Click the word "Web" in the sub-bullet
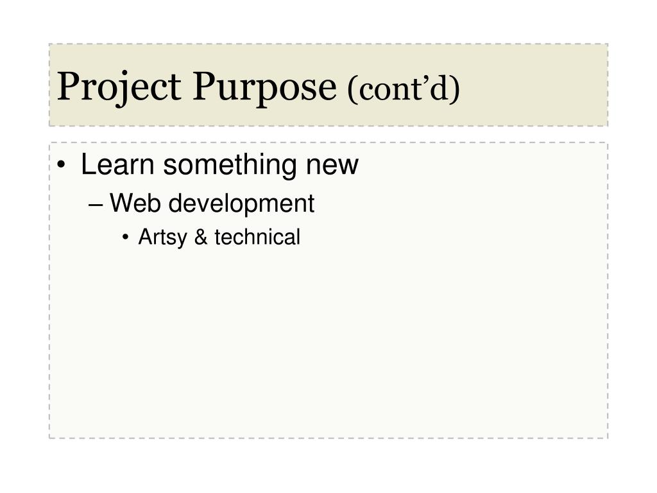The height and width of the screenshot is (493, 657). [135, 203]
